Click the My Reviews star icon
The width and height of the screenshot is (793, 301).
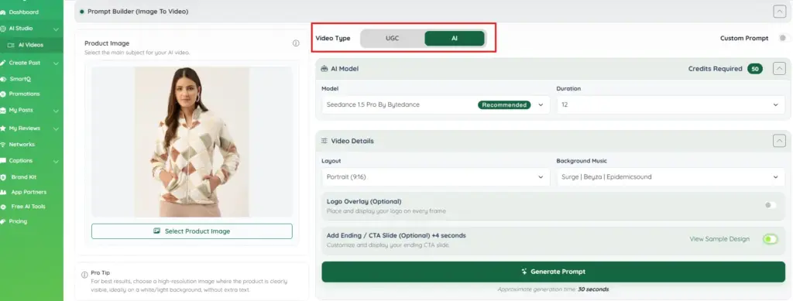[x=3, y=128]
